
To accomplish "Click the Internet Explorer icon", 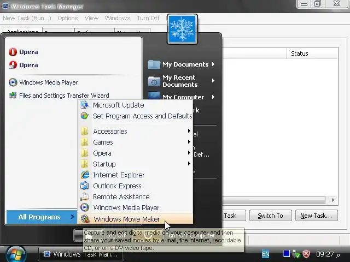I will point(85,175).
